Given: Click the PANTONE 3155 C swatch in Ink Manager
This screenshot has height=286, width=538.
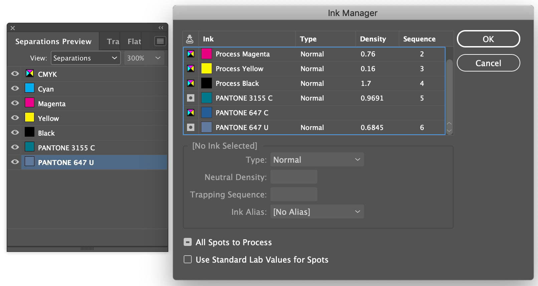Looking at the screenshot, I should 206,98.
